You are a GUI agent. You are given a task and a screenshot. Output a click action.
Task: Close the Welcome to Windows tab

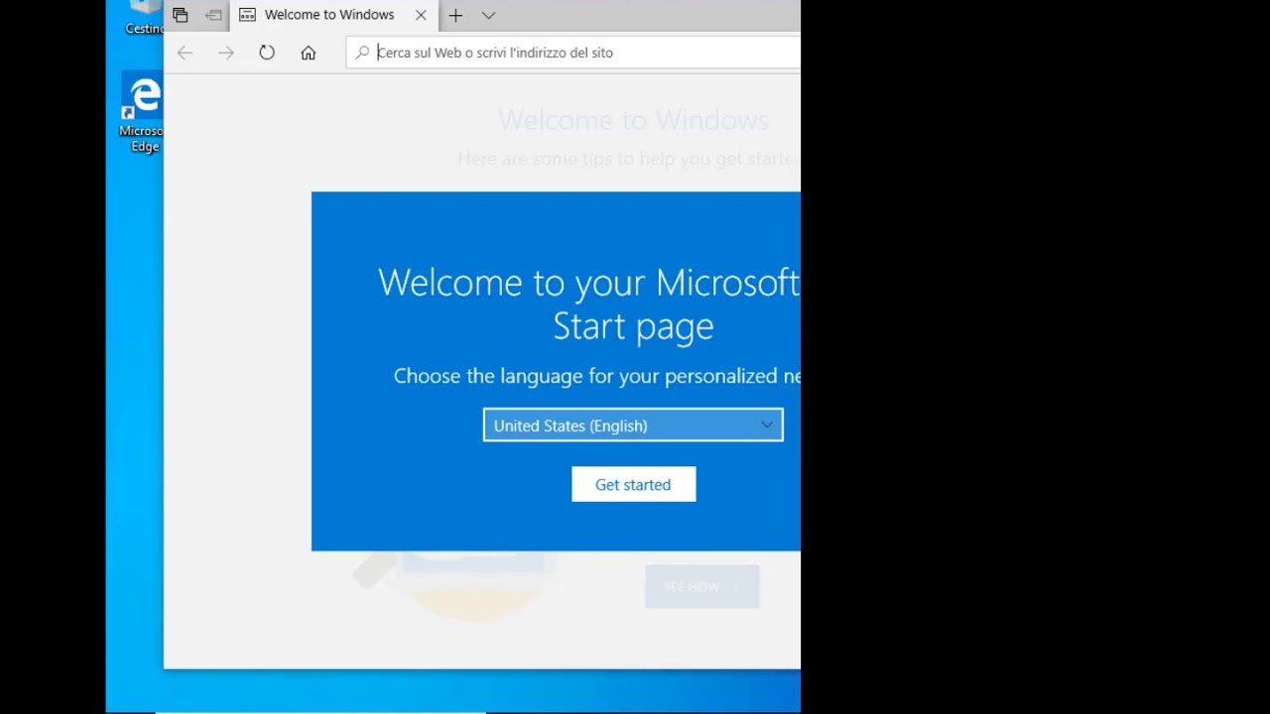point(421,15)
